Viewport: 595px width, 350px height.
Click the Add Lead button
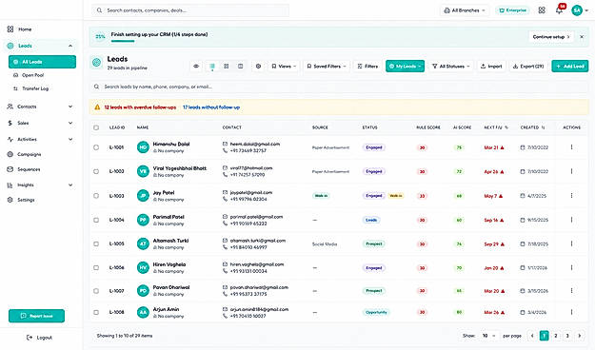point(570,67)
